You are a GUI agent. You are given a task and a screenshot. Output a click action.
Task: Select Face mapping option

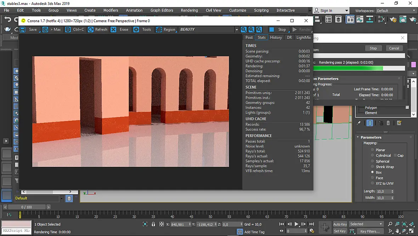click(372, 178)
